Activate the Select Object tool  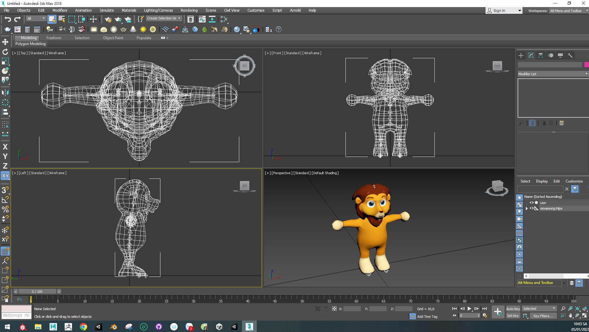tap(52, 19)
